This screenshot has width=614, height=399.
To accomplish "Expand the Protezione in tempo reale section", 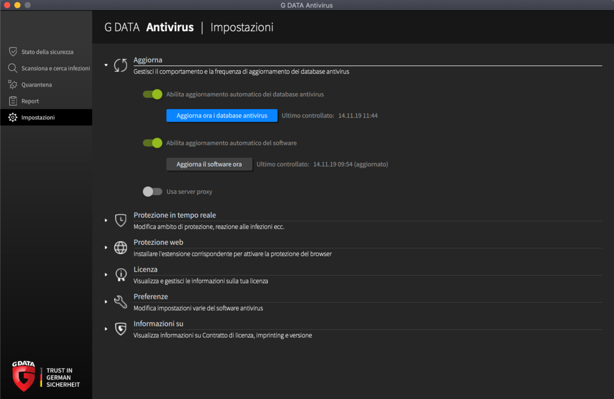I will pyautogui.click(x=106, y=220).
